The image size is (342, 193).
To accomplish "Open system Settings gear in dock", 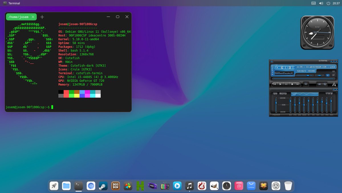I will [x=276, y=186].
